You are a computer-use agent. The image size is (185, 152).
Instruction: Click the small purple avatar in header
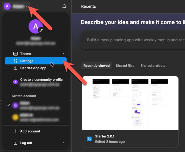(7, 6)
